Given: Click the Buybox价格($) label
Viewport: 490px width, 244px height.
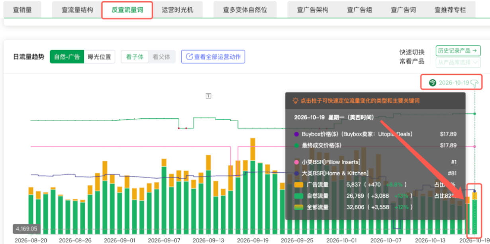Looking at the screenshot, I should pyautogui.click(x=320, y=134).
